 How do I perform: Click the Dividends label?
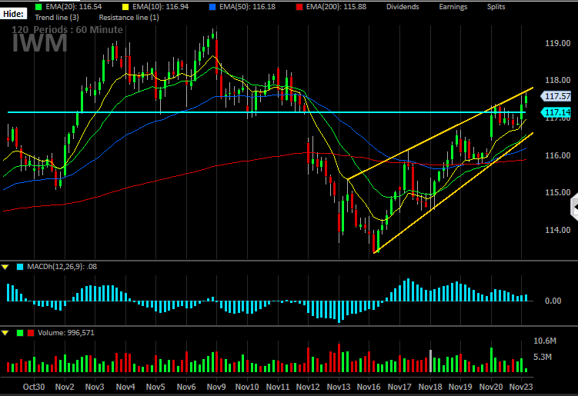click(403, 7)
